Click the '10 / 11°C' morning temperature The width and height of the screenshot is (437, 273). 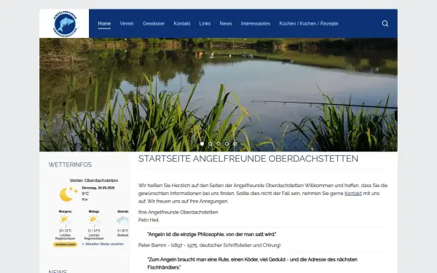coord(66,231)
